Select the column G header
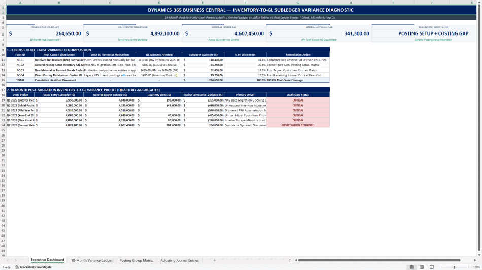This screenshot has width=482, height=270. pyautogui.click(x=297, y=3)
